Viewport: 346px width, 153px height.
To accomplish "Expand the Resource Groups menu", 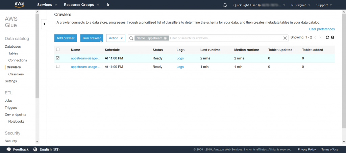I will [81, 5].
